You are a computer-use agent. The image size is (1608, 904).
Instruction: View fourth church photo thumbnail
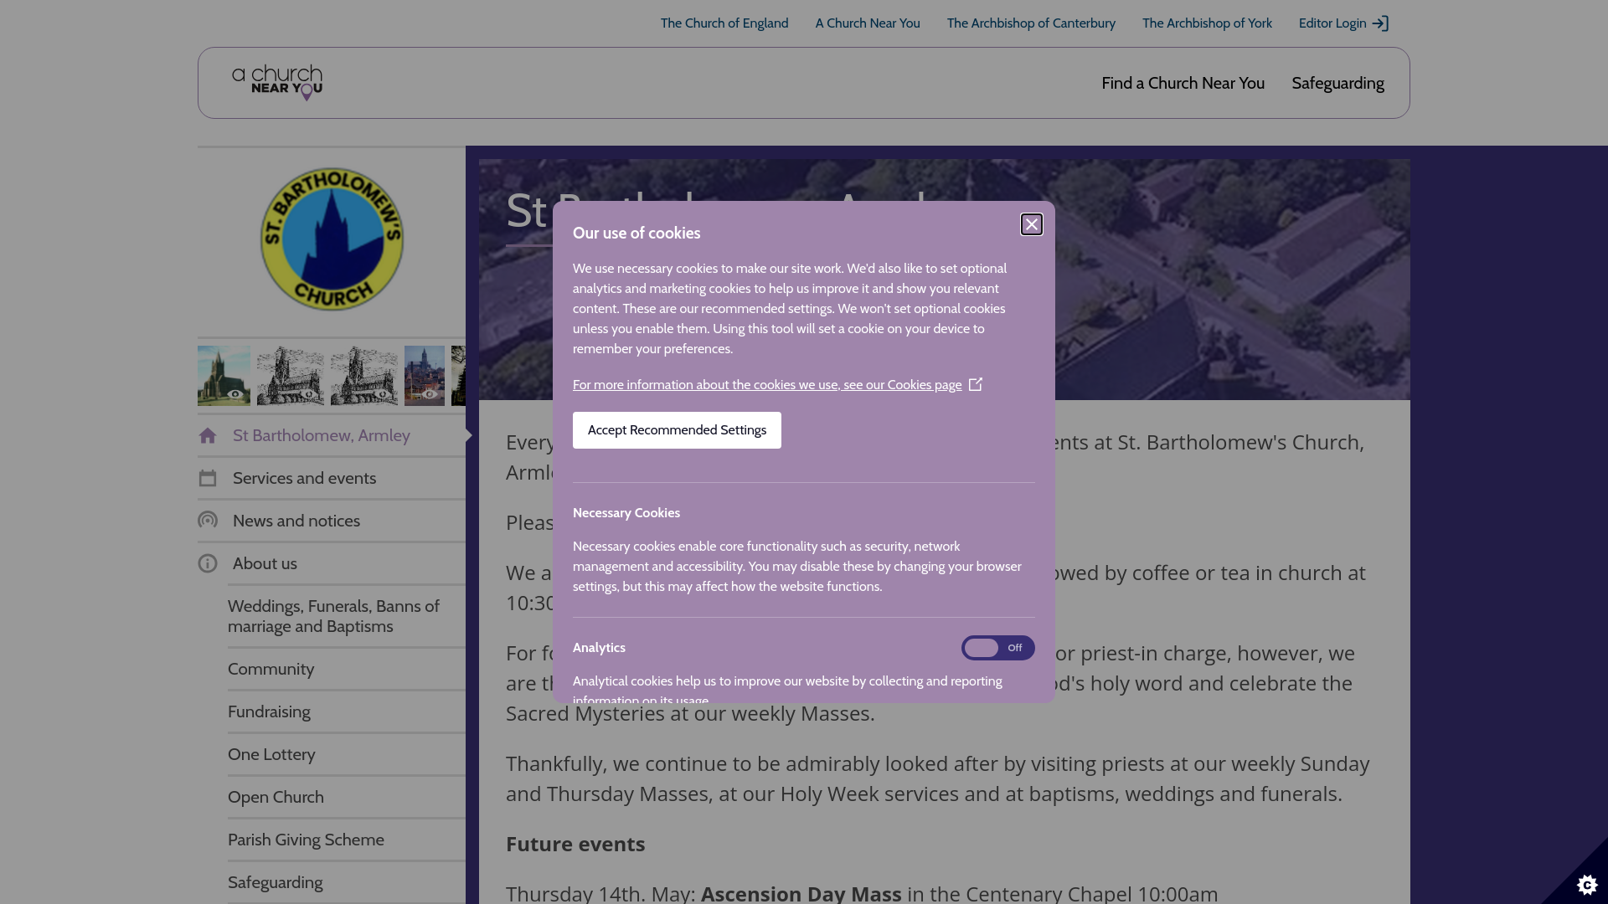pyautogui.click(x=425, y=376)
